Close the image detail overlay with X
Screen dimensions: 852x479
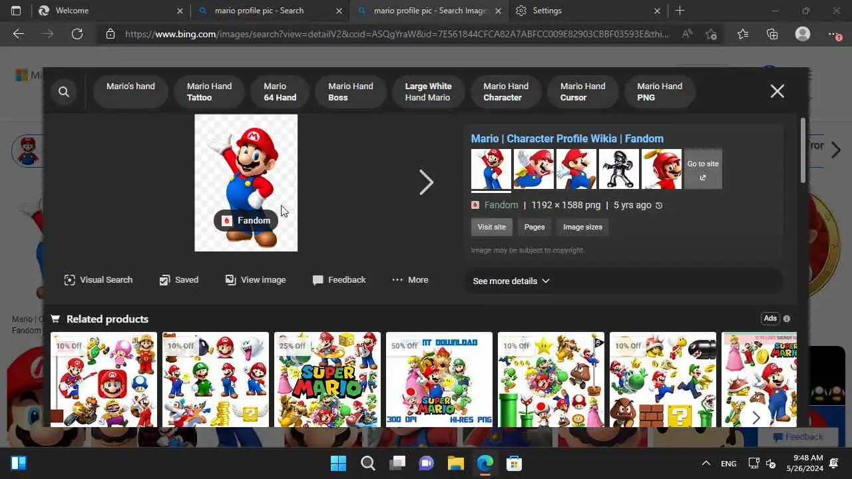tap(777, 92)
